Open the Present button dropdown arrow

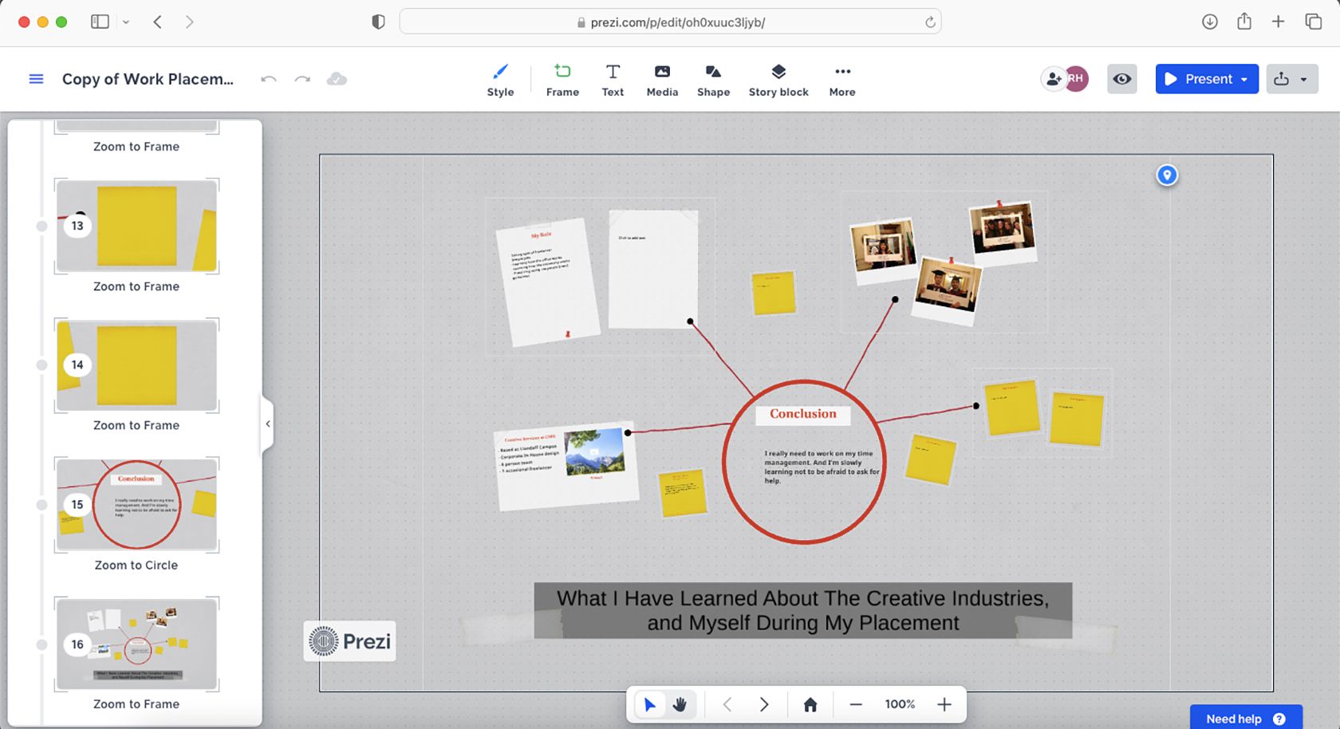point(1243,79)
